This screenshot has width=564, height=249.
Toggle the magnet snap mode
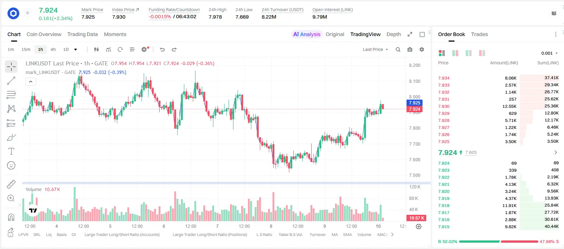click(x=11, y=217)
